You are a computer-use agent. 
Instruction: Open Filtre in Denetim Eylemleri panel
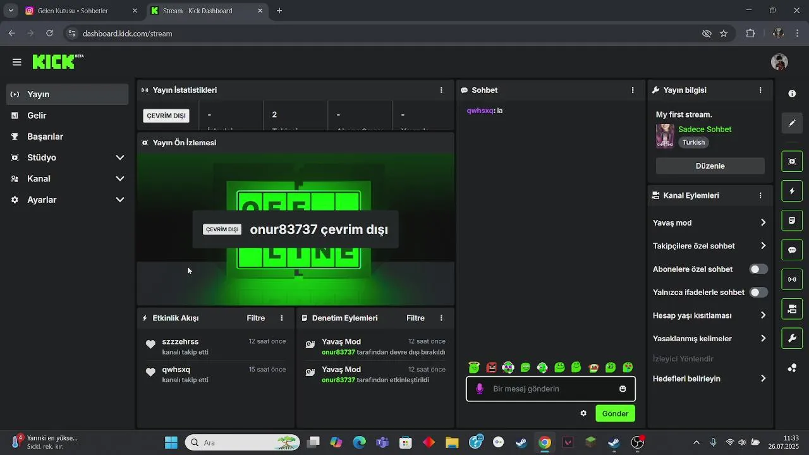click(x=415, y=318)
